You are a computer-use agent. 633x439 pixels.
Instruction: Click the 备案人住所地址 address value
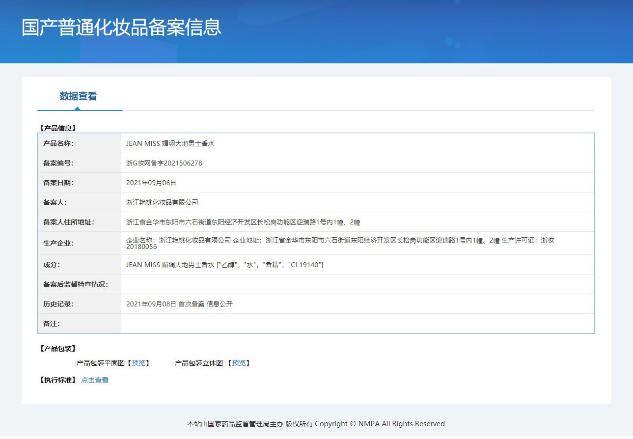pyautogui.click(x=243, y=222)
